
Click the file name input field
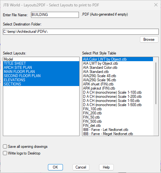[55, 15]
